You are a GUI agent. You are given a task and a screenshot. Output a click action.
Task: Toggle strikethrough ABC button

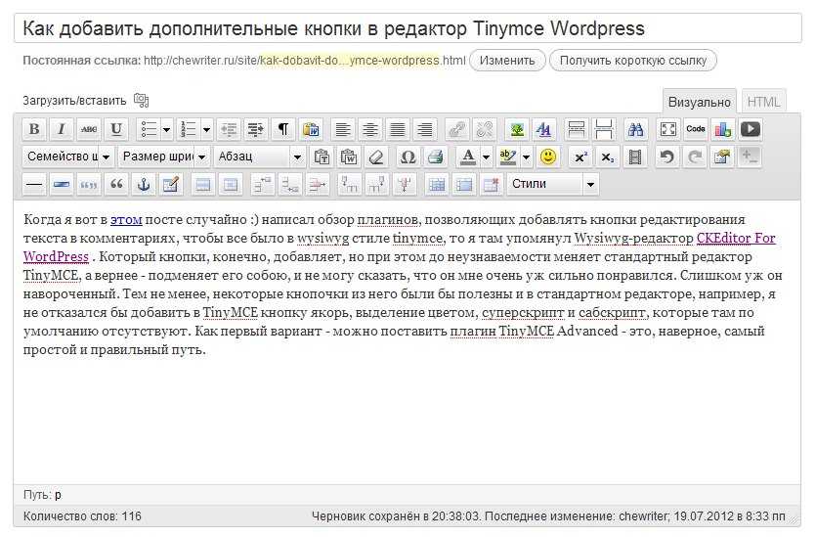pyautogui.click(x=89, y=129)
